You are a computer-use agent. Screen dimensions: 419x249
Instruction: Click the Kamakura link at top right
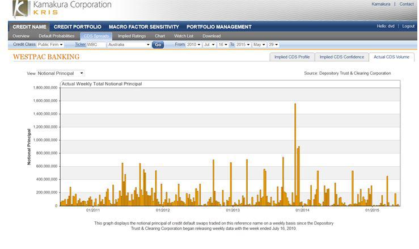tap(381, 4)
